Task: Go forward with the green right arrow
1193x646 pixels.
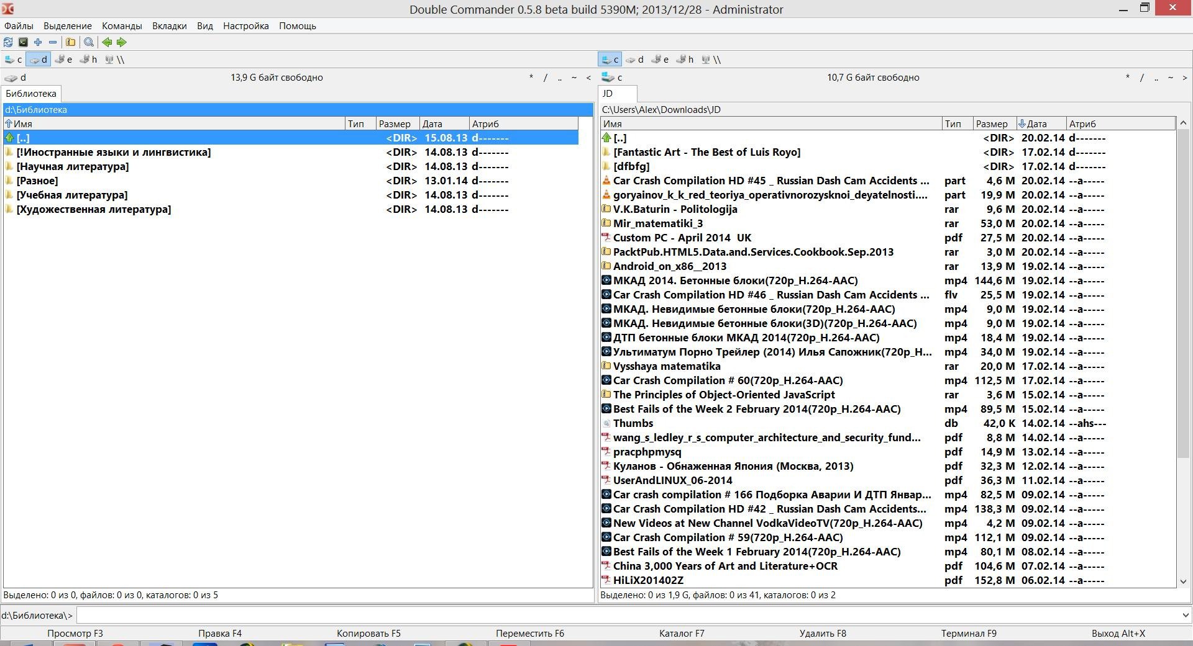Action: [x=122, y=42]
